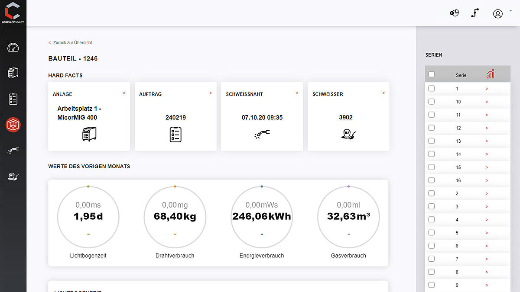This screenshot has height=292, width=520.
Task: Select the checkbox beside Serie 13
Action: click(431, 141)
